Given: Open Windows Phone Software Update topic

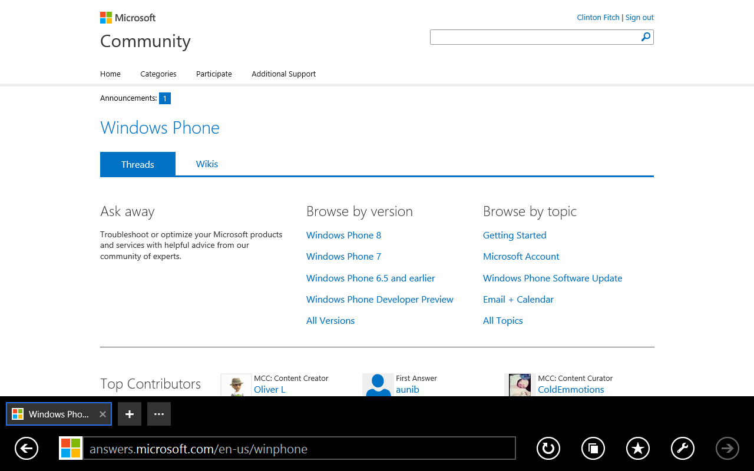Looking at the screenshot, I should click(553, 278).
